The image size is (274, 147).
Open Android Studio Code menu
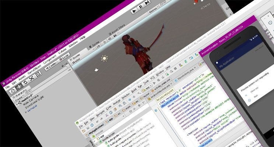[x=109, y=108]
